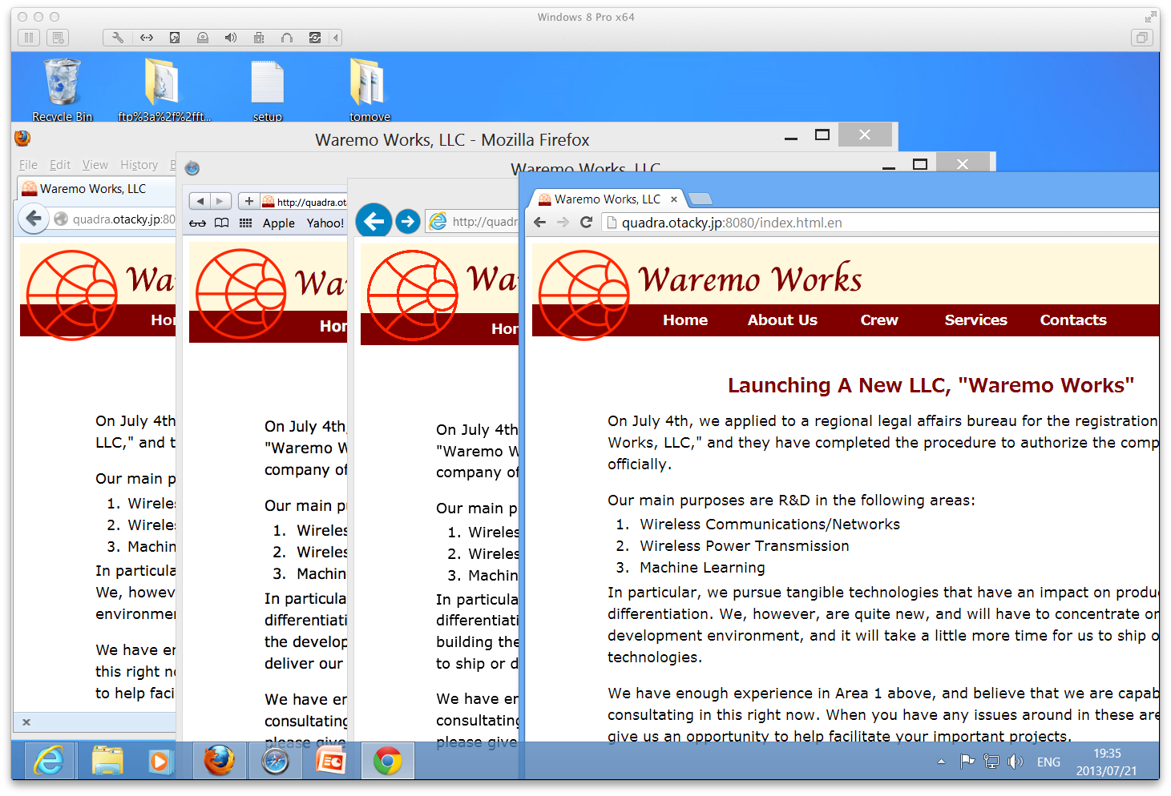Open Safari Top Sites grid icon

click(246, 223)
